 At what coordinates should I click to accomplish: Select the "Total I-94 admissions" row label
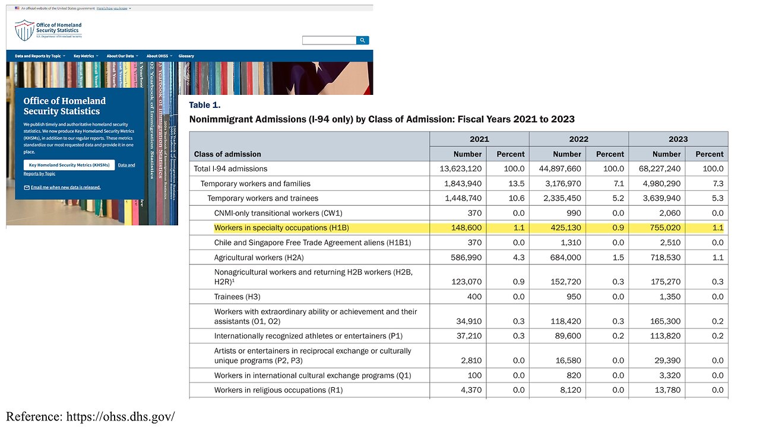(230, 169)
